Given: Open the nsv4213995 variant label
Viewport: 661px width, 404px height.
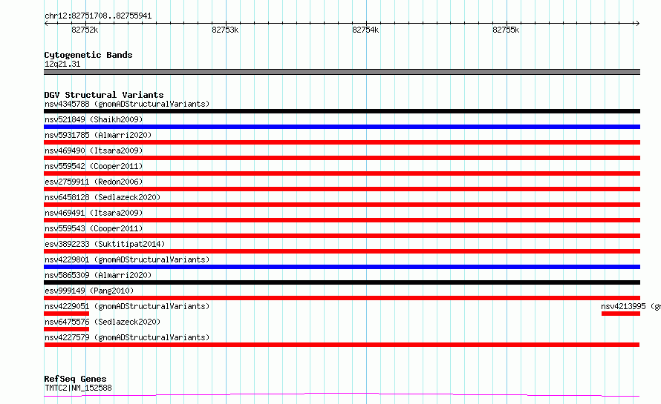Looking at the screenshot, I should (631, 306).
